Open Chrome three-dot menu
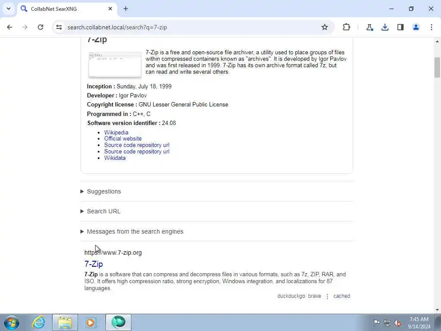 (432, 27)
